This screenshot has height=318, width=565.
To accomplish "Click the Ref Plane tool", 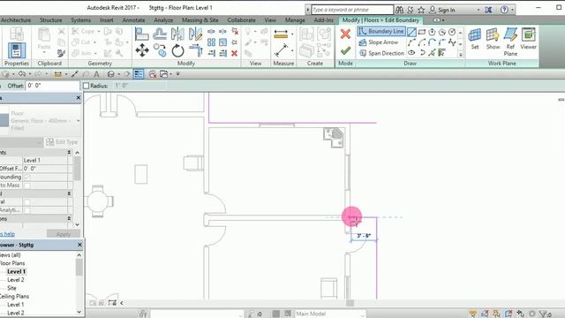I will click(510, 42).
